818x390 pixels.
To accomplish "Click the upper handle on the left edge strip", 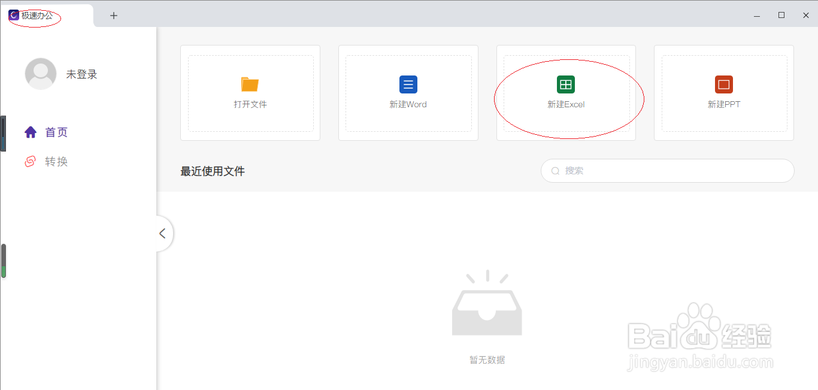I will click(3, 134).
